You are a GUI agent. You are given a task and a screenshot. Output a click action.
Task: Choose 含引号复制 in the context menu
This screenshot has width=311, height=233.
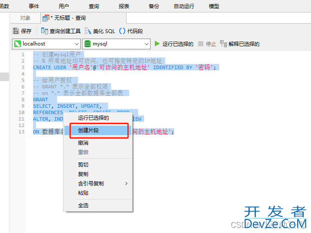[x=98, y=184]
